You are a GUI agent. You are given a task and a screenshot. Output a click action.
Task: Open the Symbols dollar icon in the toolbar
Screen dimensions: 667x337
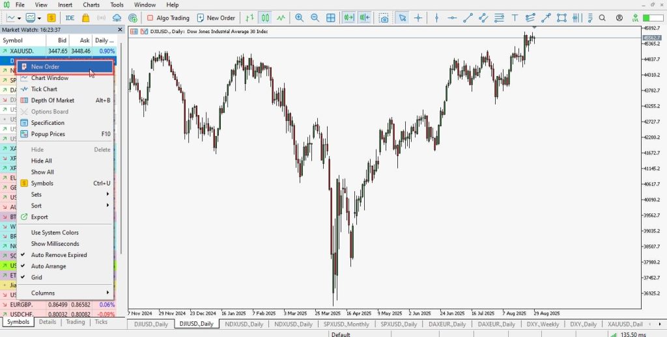[51, 18]
